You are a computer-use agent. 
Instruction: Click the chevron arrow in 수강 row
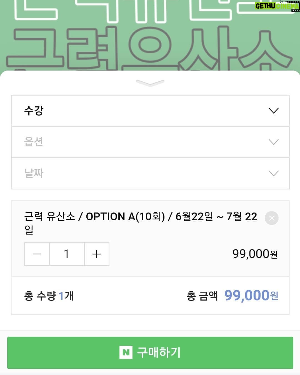[274, 111]
